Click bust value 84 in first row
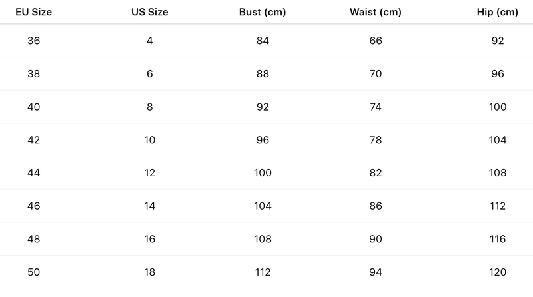The width and height of the screenshot is (533, 297). coord(263,41)
